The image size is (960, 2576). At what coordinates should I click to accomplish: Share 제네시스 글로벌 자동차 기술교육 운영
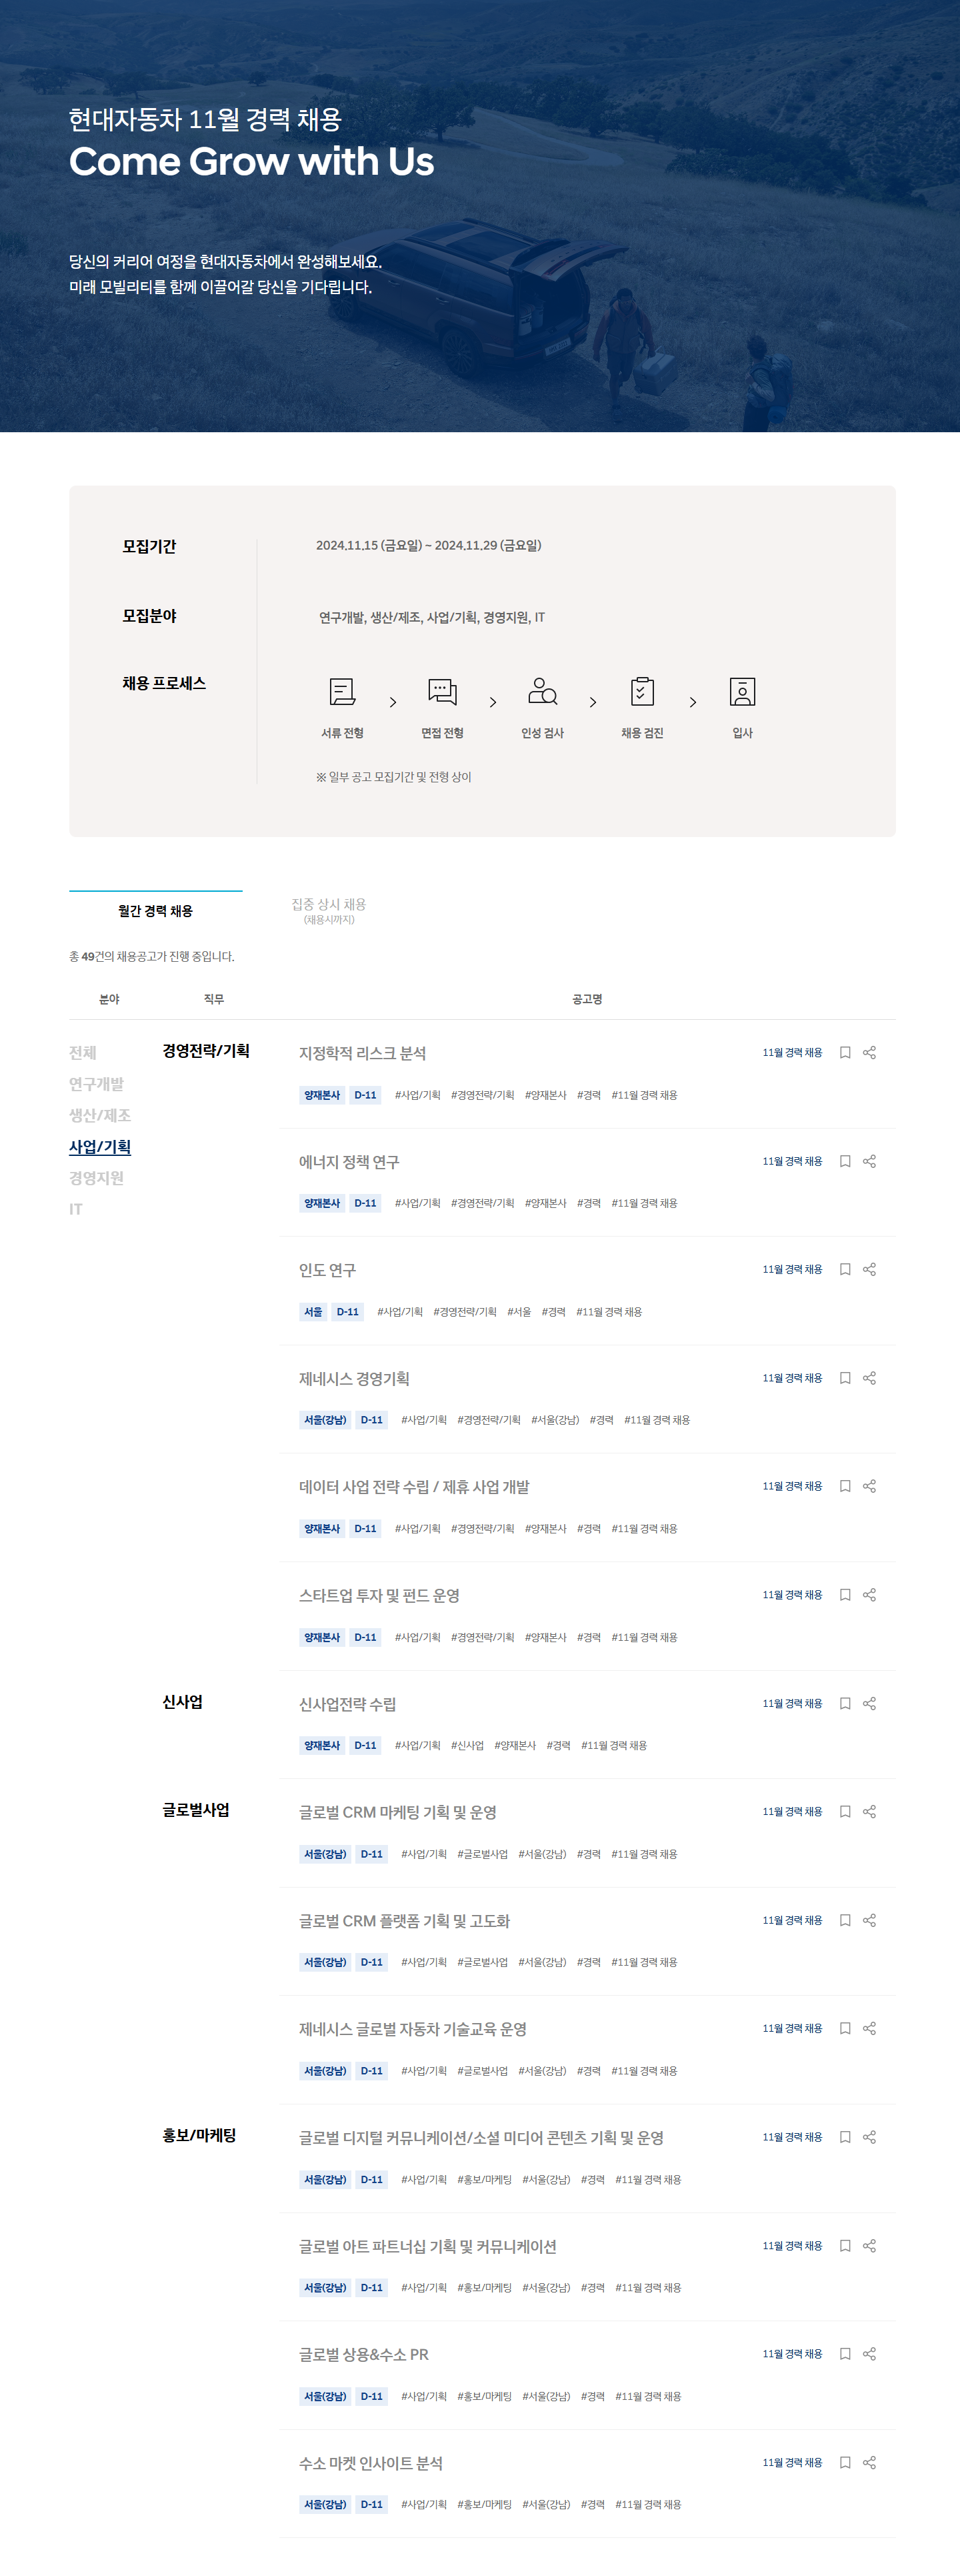click(x=869, y=2028)
